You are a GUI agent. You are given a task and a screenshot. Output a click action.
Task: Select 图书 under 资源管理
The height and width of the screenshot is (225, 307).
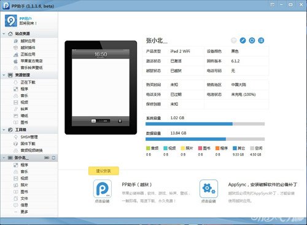[x=24, y=122]
